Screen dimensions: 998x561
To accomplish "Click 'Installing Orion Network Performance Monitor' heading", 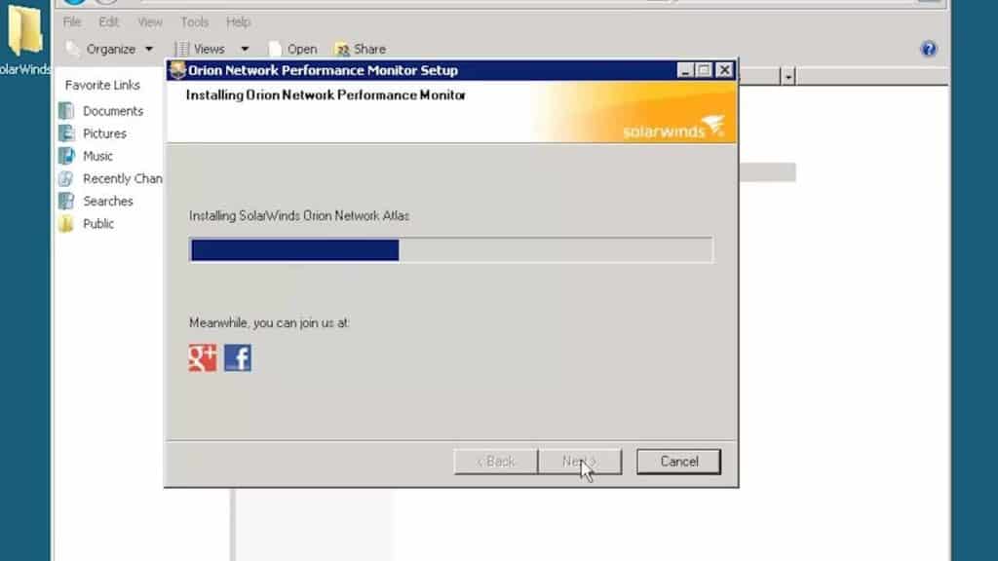I will tap(326, 95).
